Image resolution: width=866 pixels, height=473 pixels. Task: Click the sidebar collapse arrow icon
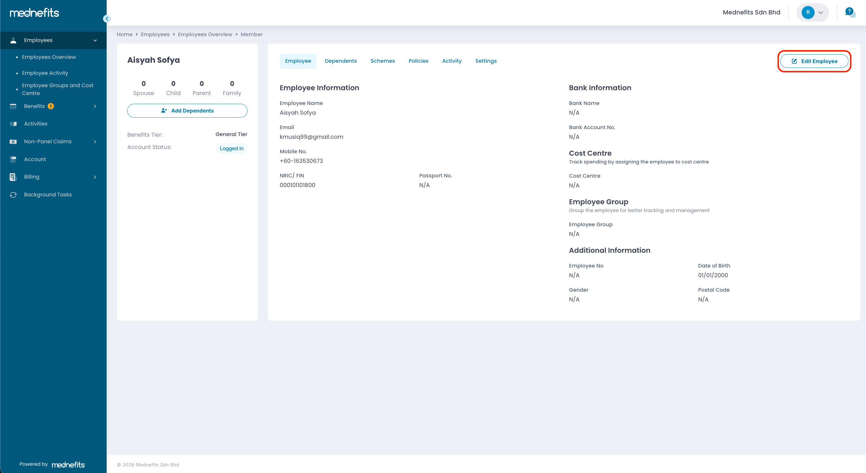[107, 19]
